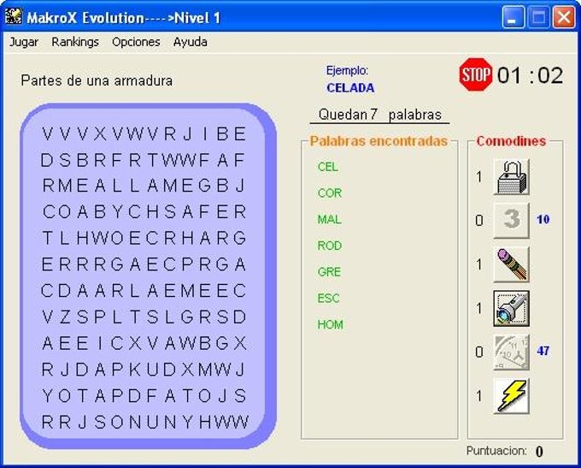Viewport: 581px width, 468px height.
Task: Minimize the MakroX Evolution window
Action: click(x=514, y=17)
